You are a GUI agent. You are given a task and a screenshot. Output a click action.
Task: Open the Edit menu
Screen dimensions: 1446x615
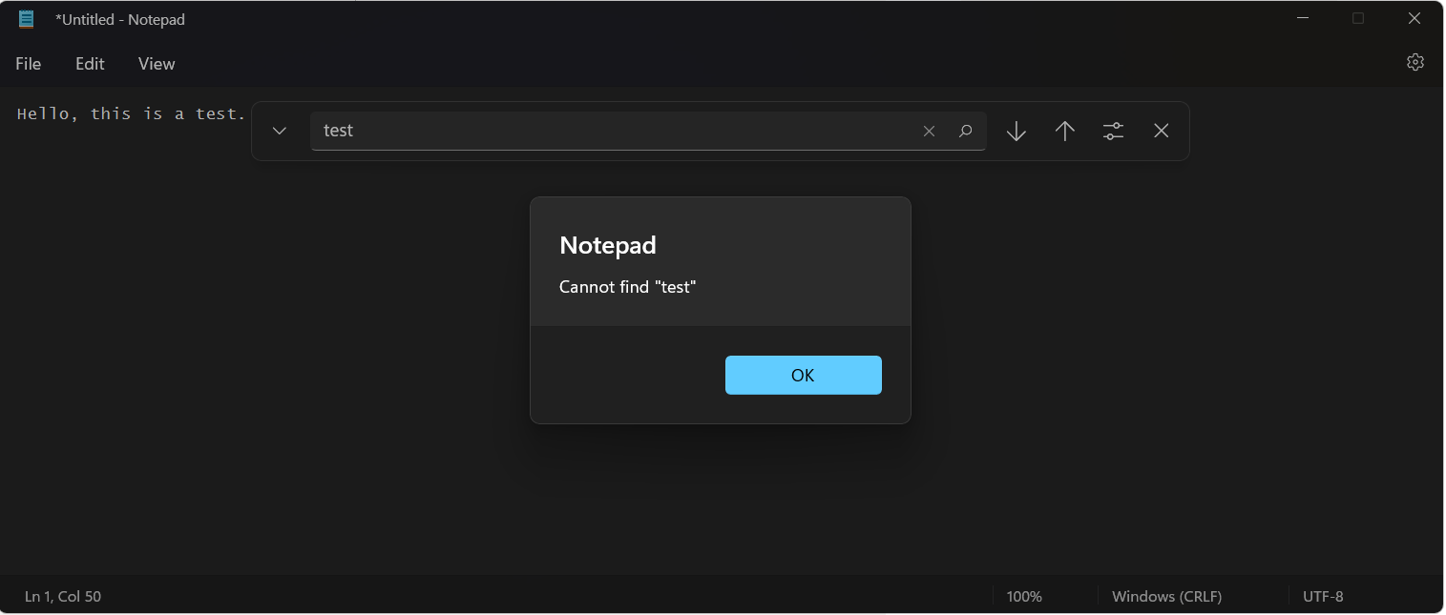(x=90, y=64)
